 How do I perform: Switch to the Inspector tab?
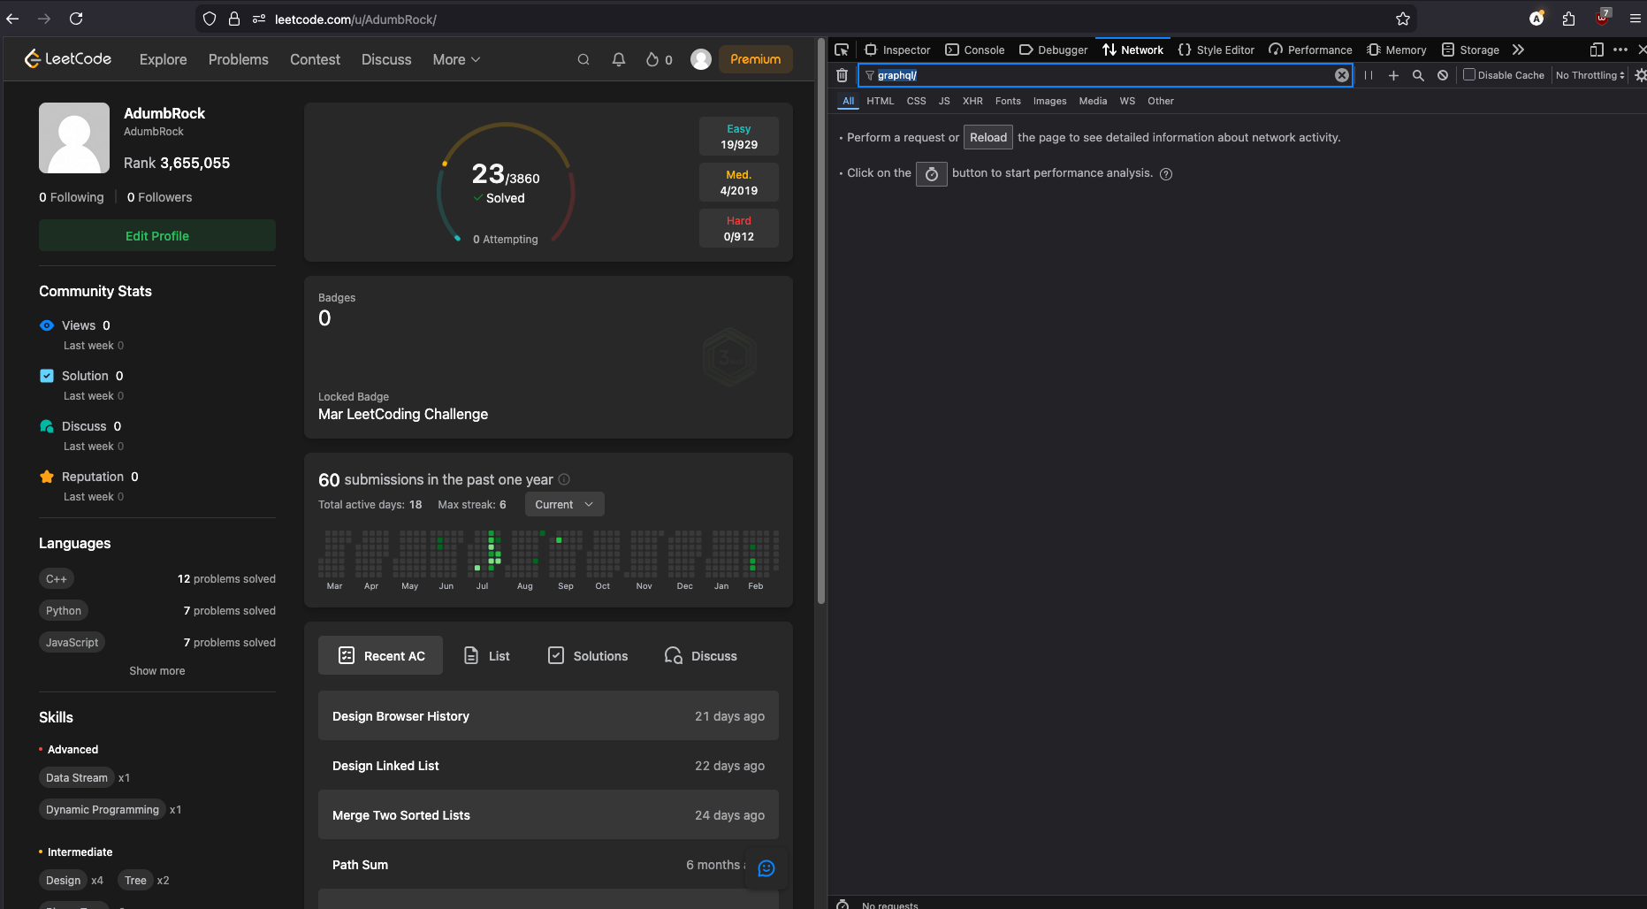pyautogui.click(x=897, y=50)
